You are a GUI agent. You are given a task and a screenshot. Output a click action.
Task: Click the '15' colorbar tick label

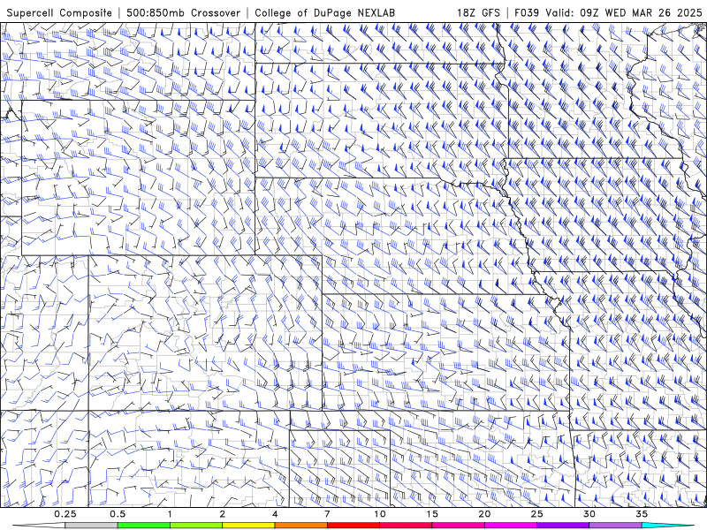pyautogui.click(x=432, y=514)
